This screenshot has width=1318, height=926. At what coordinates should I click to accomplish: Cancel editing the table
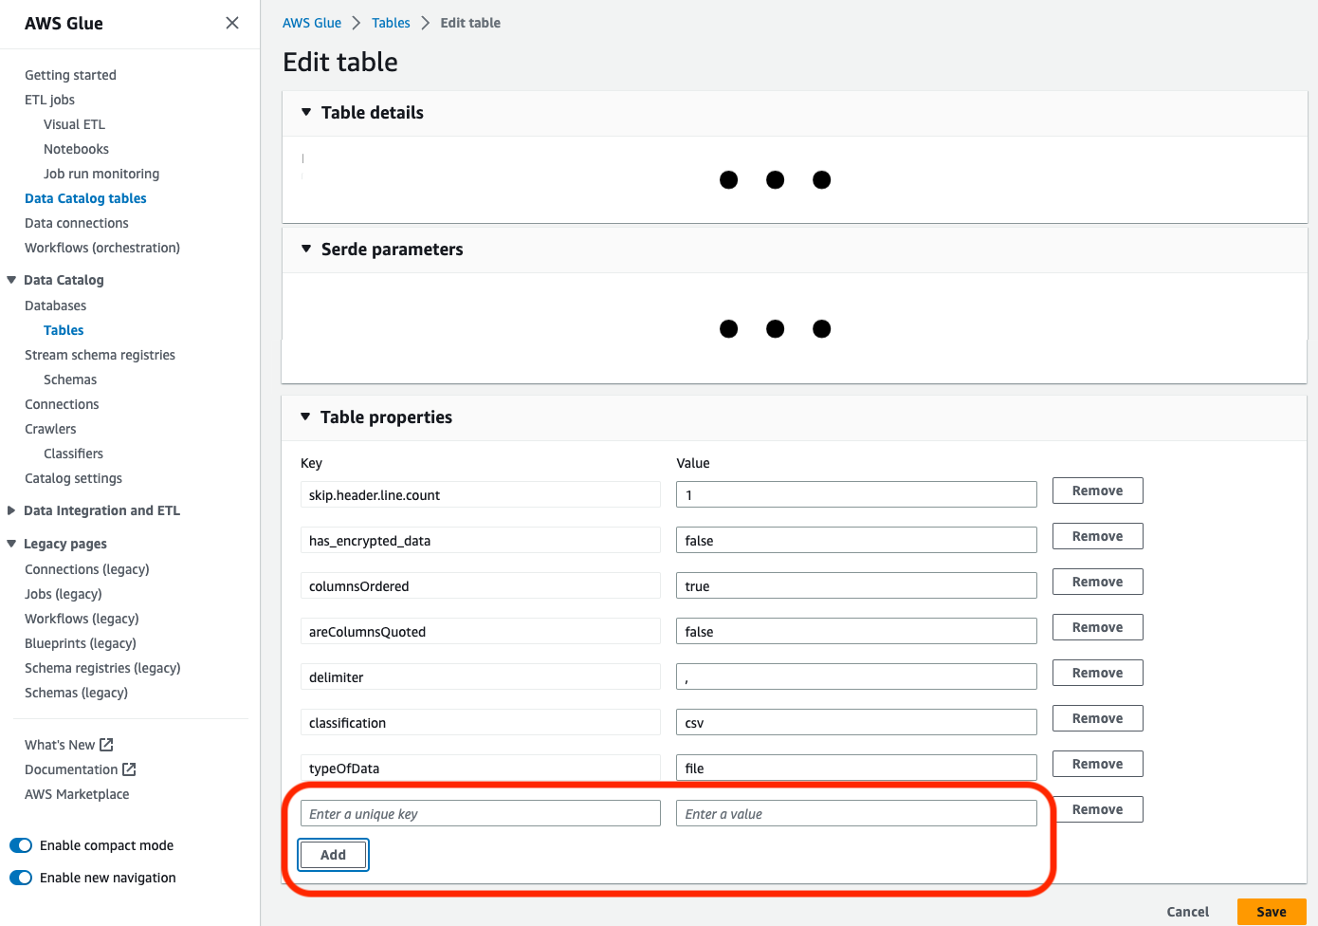point(1187,911)
